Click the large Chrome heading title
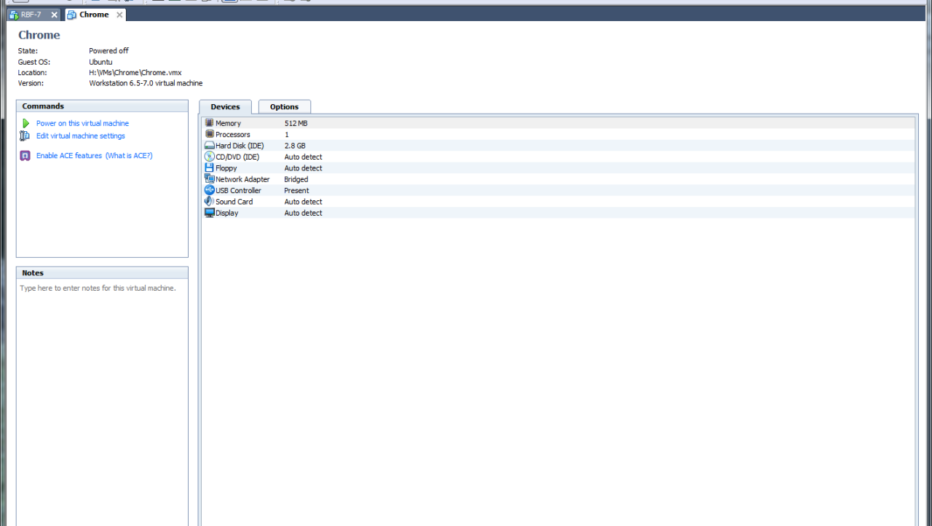 39,35
